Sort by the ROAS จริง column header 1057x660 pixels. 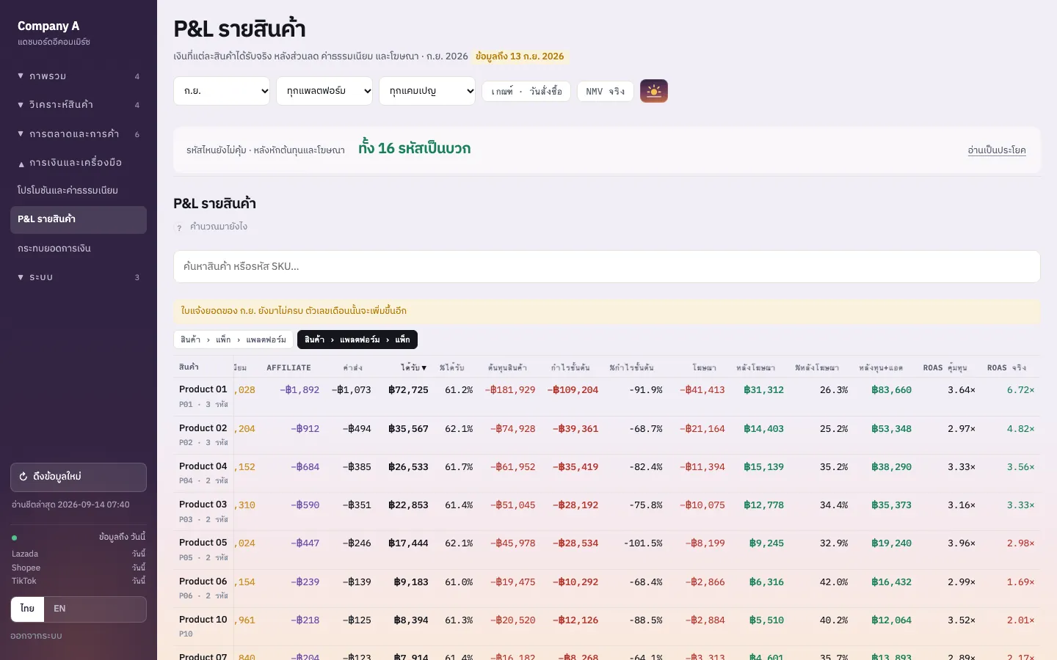coord(1006,367)
